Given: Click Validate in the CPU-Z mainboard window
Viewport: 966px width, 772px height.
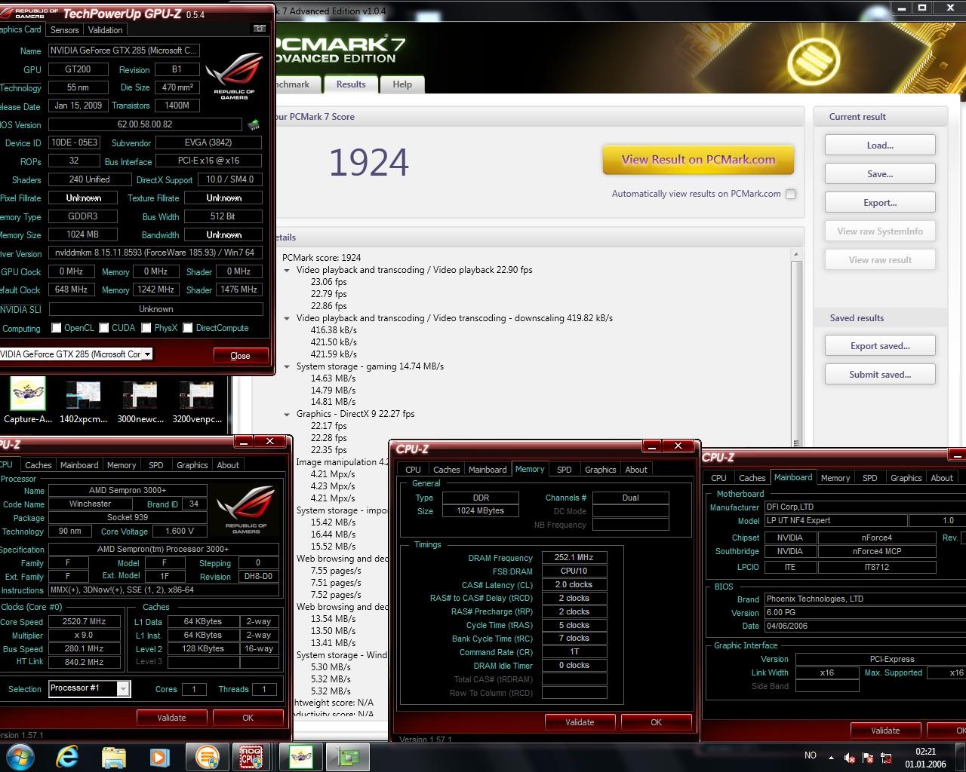Looking at the screenshot, I should click(x=885, y=731).
